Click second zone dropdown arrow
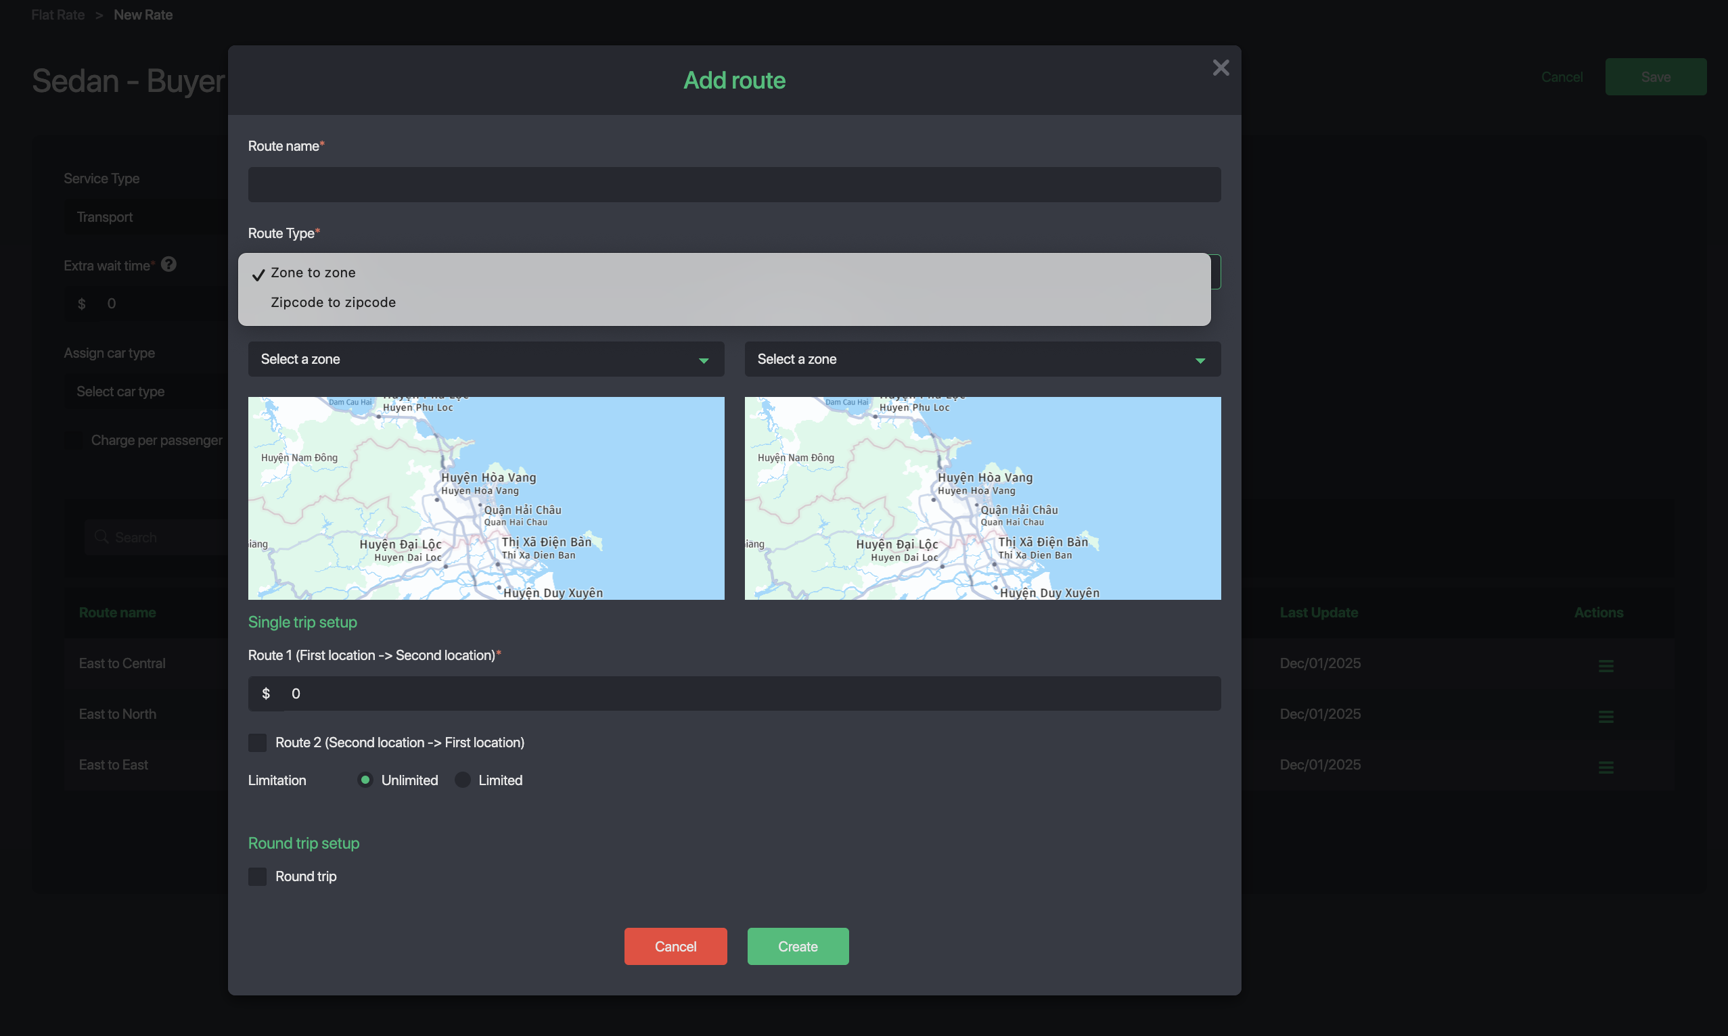The height and width of the screenshot is (1036, 1728). point(1200,360)
